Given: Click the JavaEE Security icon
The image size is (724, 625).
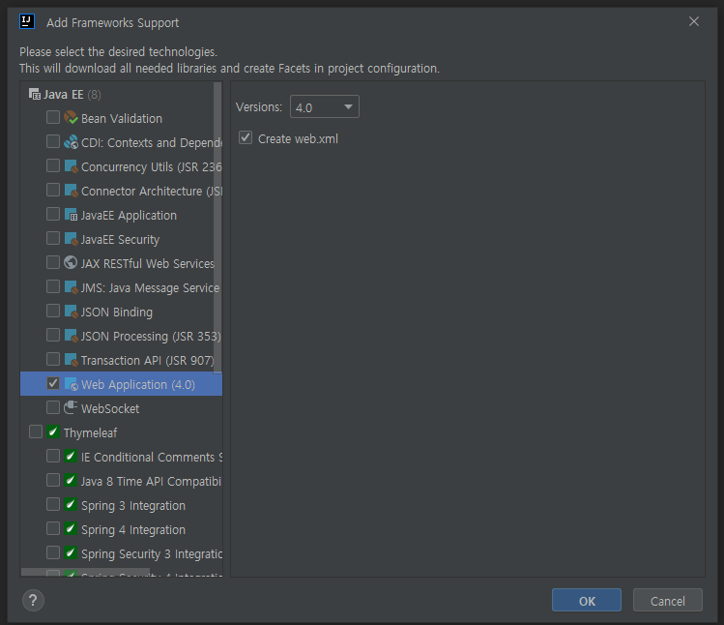Looking at the screenshot, I should point(71,239).
